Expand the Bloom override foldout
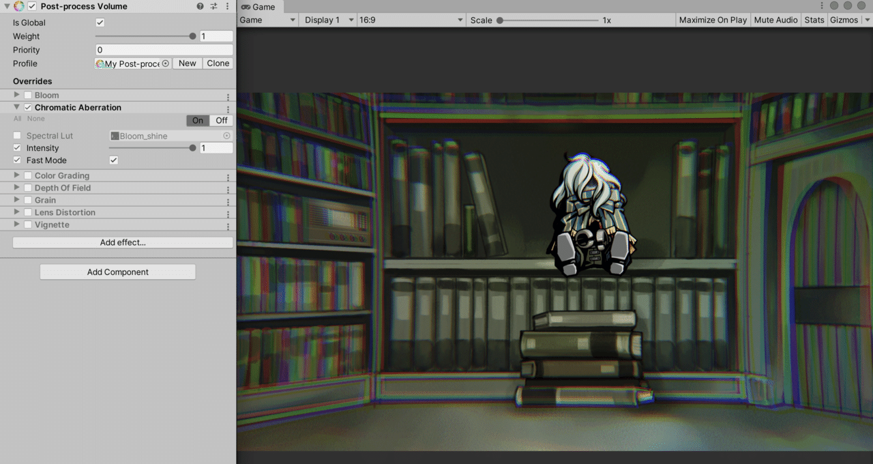873x464 pixels. [17, 95]
